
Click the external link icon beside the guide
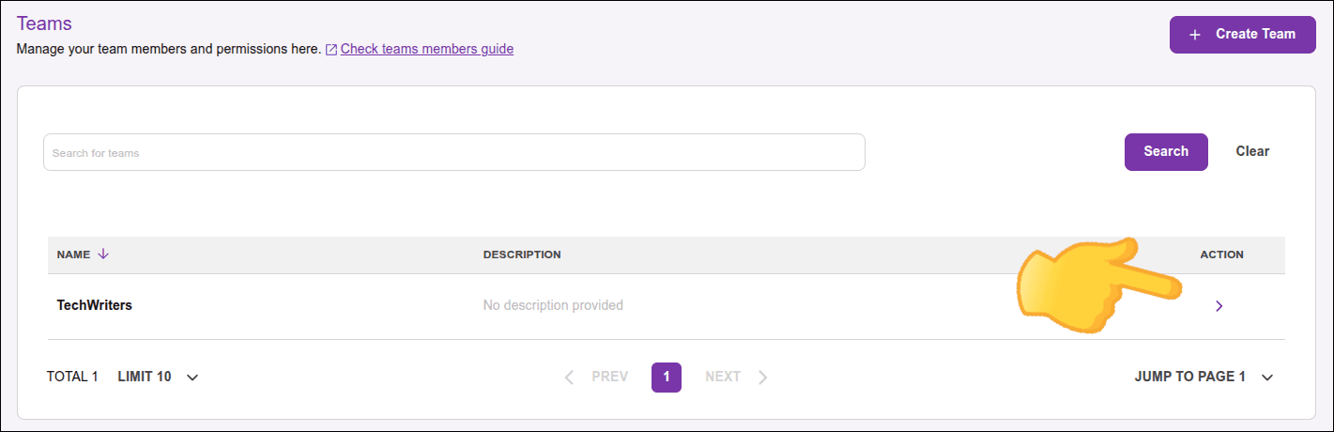pyautogui.click(x=331, y=50)
